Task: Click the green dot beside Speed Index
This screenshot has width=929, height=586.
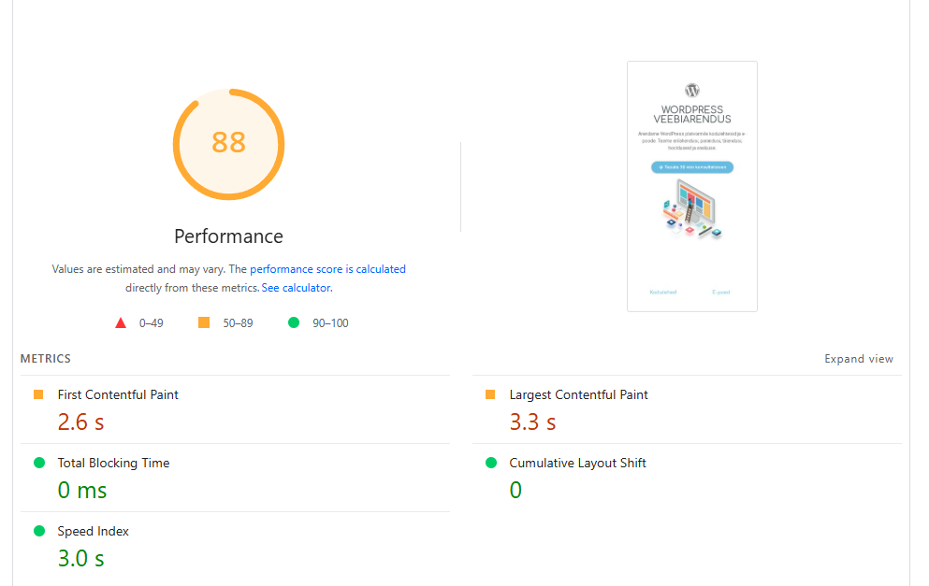Action: (x=39, y=531)
